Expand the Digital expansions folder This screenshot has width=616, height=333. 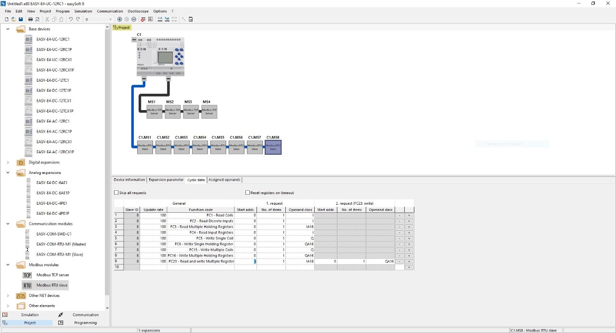[x=8, y=162]
